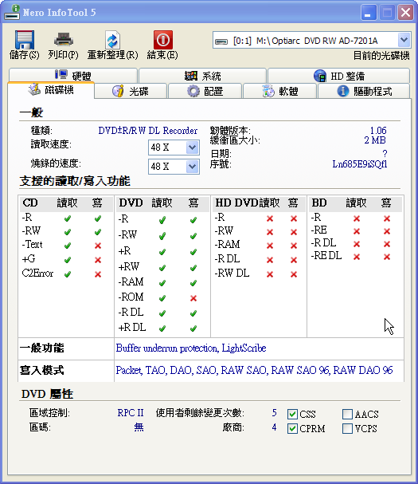Click the Save floppy disk icon
418x484 pixels.
25,40
